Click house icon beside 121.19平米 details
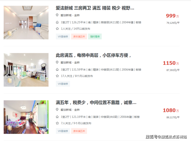 click(x=57, y=117)
